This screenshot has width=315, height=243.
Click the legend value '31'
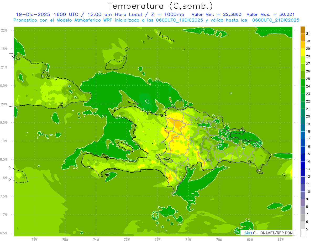click(x=308, y=34)
